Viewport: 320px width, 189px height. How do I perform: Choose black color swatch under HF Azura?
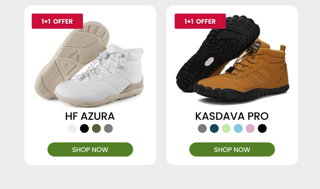(x=84, y=128)
